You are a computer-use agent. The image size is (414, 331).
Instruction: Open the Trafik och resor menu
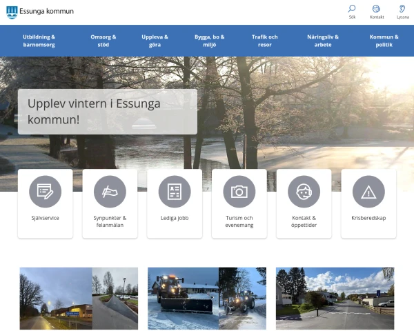point(264,41)
